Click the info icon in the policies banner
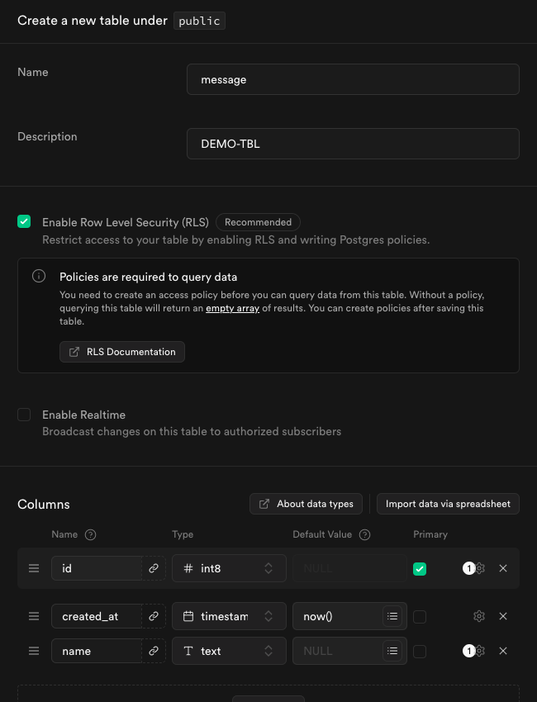Screen dimensions: 537x702 tap(38, 276)
